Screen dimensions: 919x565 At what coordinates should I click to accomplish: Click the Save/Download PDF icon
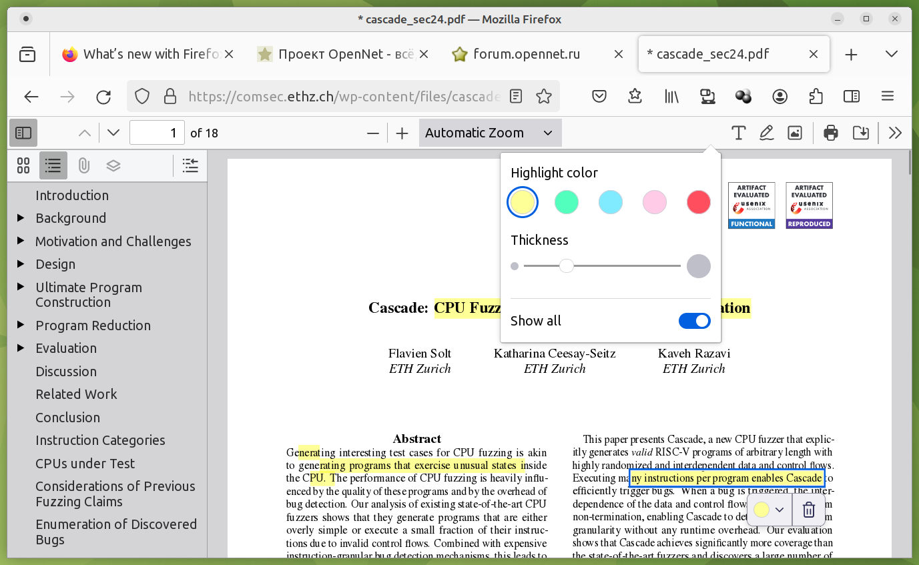click(861, 133)
